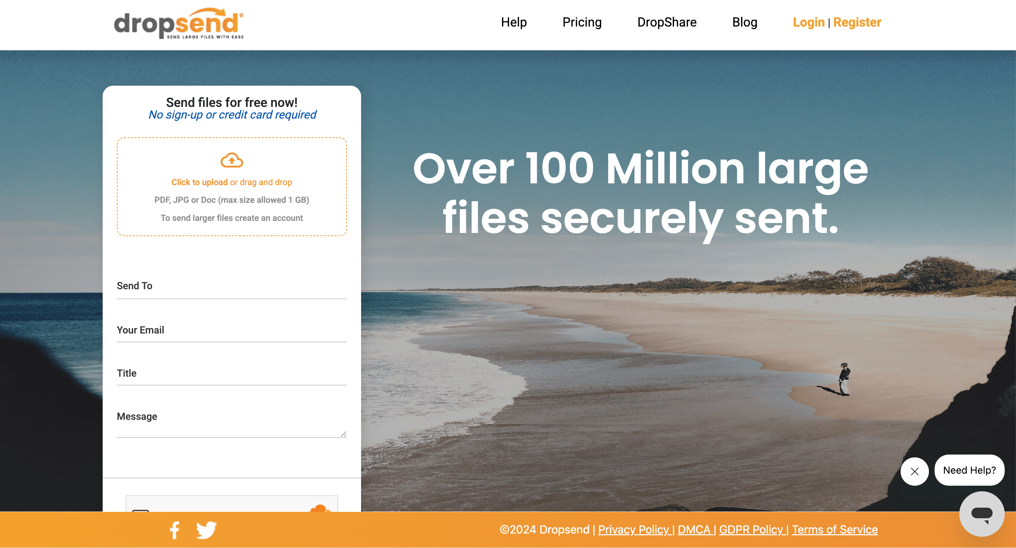The image size is (1016, 548).
Task: Click the cloud upload icon
Action: [x=232, y=161]
